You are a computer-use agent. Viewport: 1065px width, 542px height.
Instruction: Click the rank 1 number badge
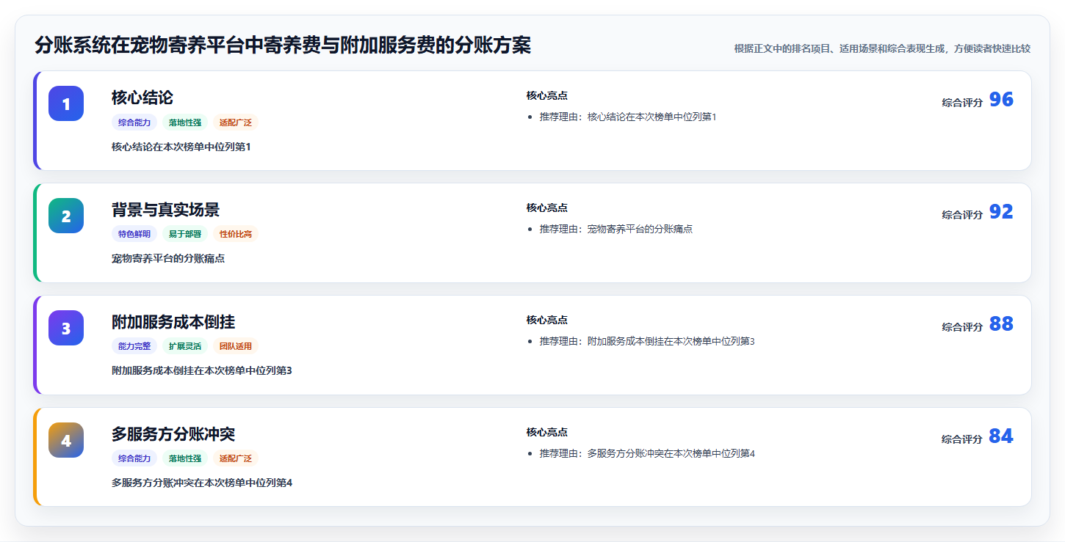pyautogui.click(x=66, y=103)
